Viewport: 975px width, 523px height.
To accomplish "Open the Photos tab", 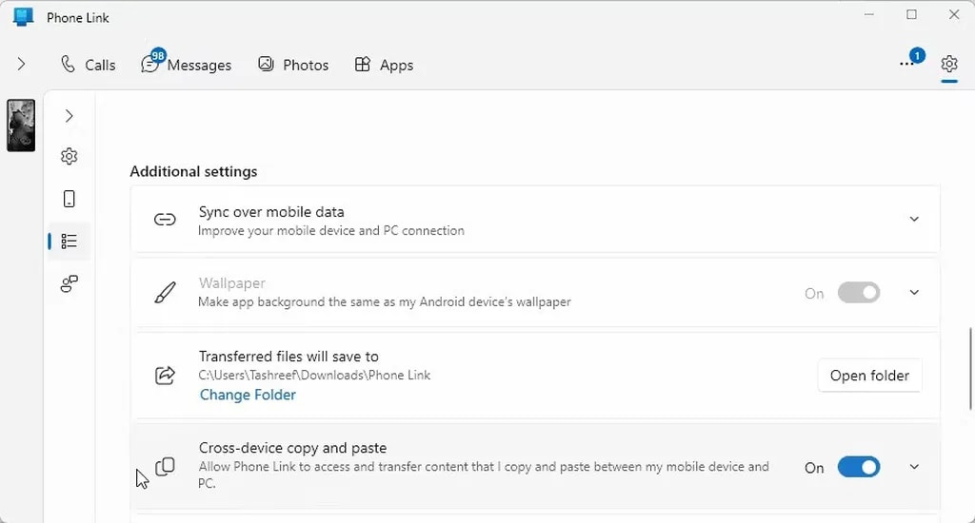I will pos(293,65).
